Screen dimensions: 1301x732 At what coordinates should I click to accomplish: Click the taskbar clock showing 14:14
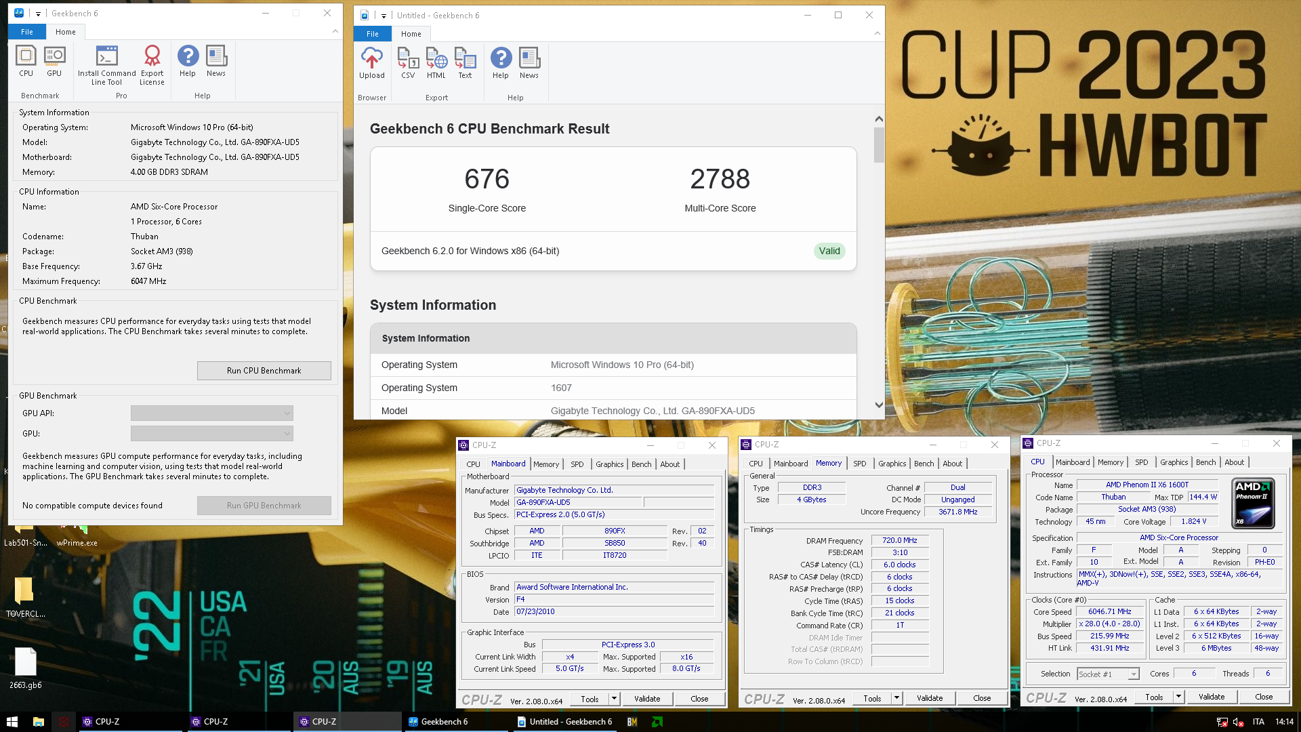pos(1284,722)
